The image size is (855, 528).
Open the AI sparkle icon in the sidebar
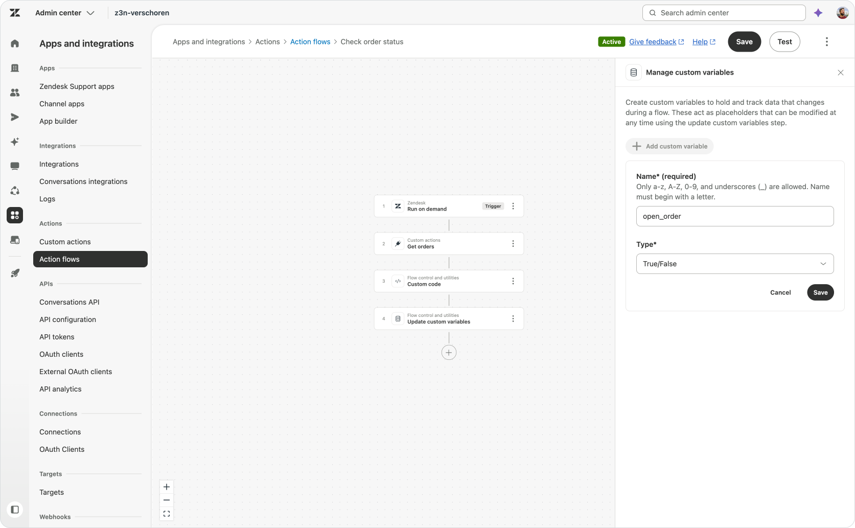coord(15,142)
